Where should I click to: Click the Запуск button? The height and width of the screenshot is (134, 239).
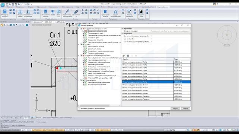175,108
